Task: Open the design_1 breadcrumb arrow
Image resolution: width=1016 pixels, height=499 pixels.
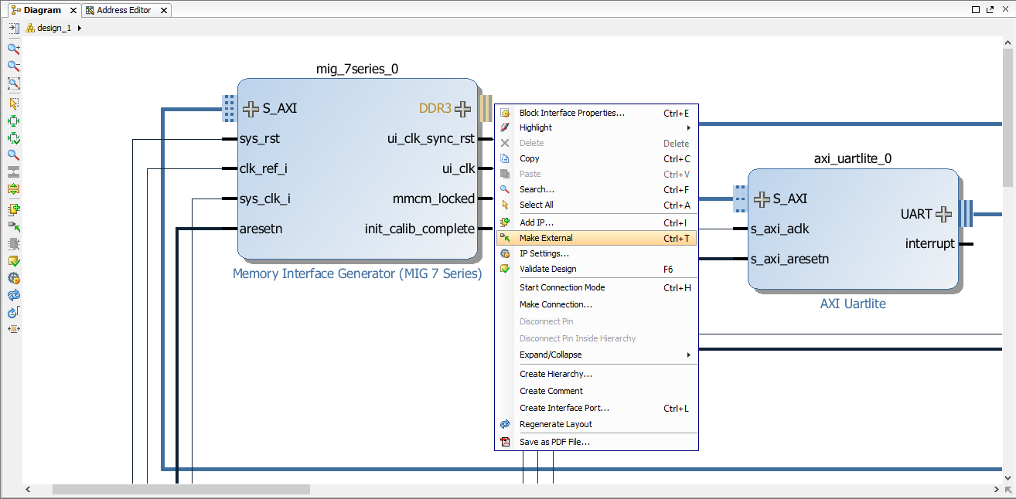Action: click(80, 28)
